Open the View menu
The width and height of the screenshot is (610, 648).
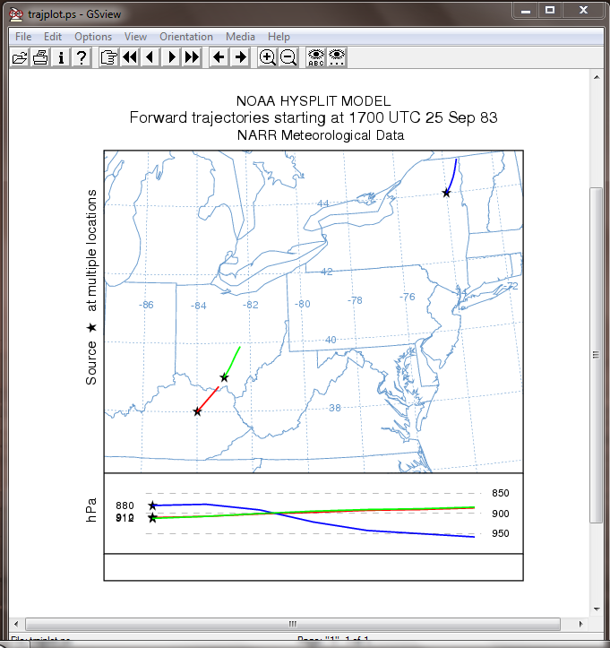point(135,37)
